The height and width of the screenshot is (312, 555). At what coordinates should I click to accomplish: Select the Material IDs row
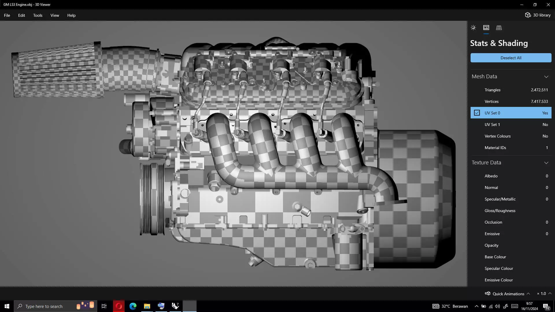[511, 148]
